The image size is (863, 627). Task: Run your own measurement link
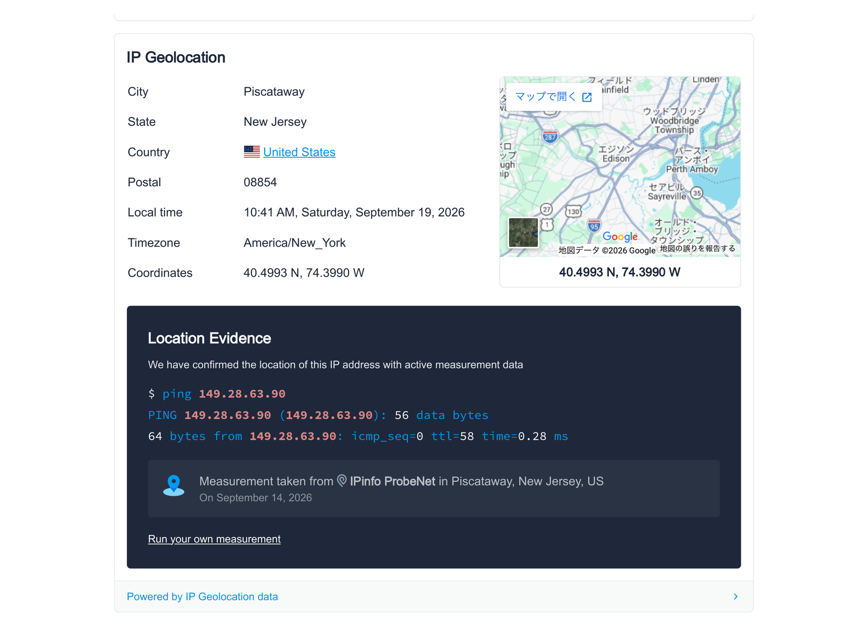tap(214, 539)
